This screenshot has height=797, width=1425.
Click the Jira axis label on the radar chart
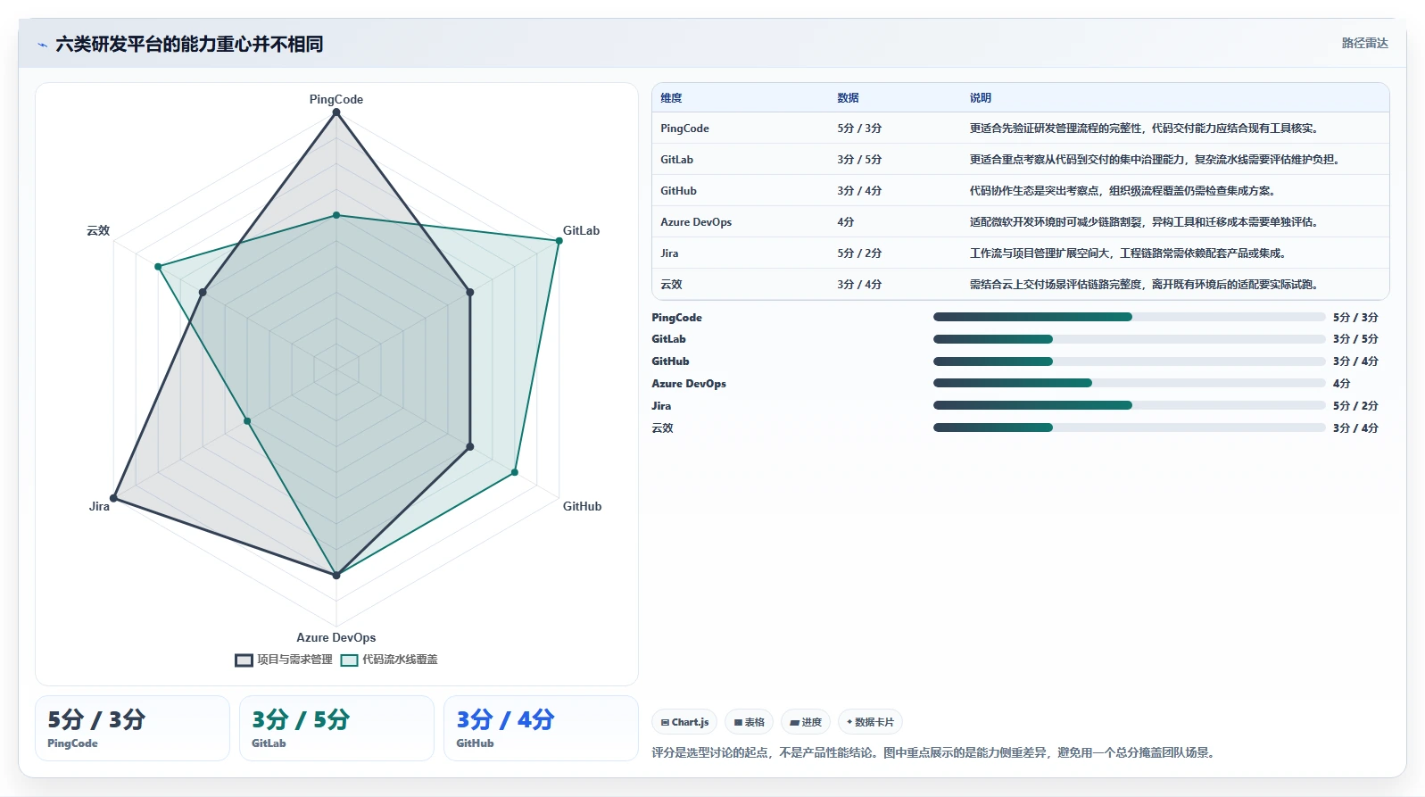(x=99, y=506)
